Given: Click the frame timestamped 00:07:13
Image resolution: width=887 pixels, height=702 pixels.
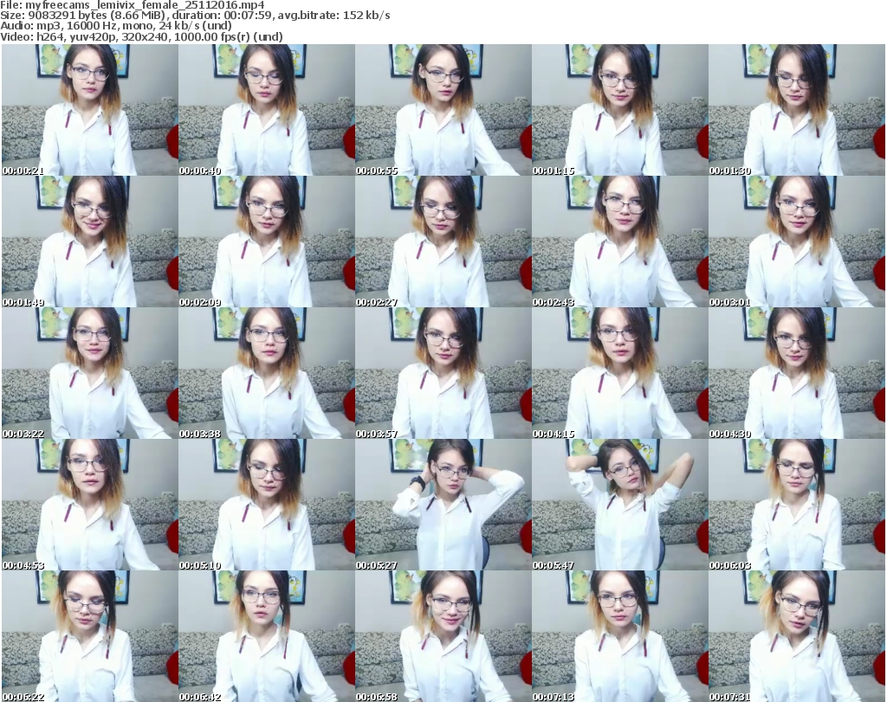Looking at the screenshot, I should [620, 636].
